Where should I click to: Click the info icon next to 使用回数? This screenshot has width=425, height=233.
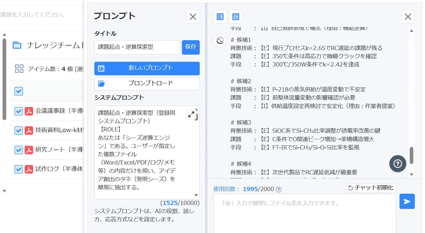click(x=278, y=189)
